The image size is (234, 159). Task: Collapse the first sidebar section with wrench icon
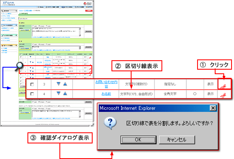click(x=9, y=11)
